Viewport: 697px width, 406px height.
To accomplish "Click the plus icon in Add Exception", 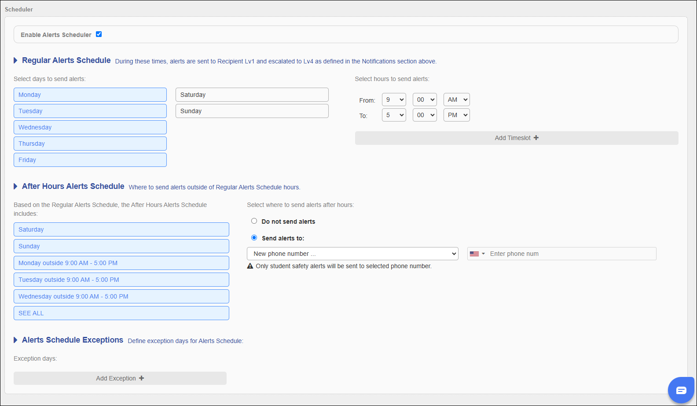I will click(141, 378).
